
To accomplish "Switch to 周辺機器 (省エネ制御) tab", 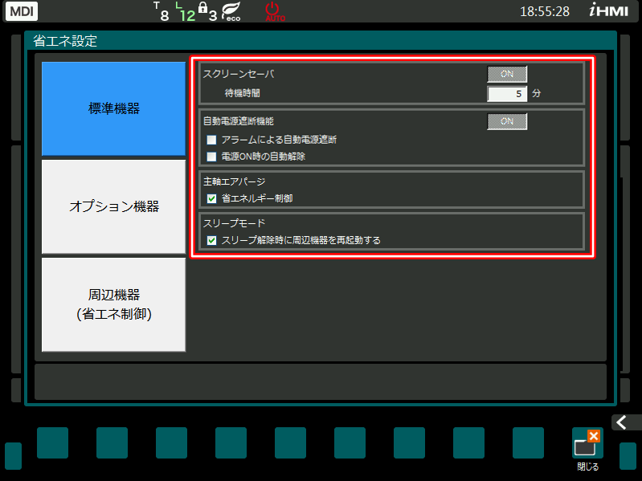I will pyautogui.click(x=114, y=304).
